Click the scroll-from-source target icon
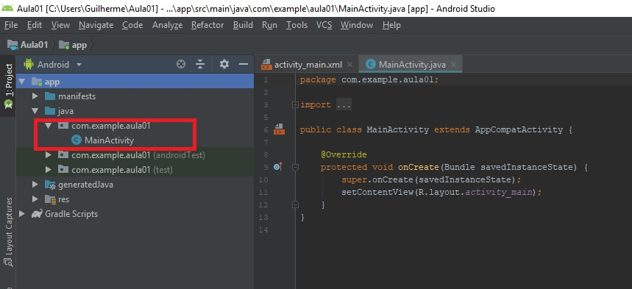This screenshot has height=289, width=632. (x=181, y=64)
